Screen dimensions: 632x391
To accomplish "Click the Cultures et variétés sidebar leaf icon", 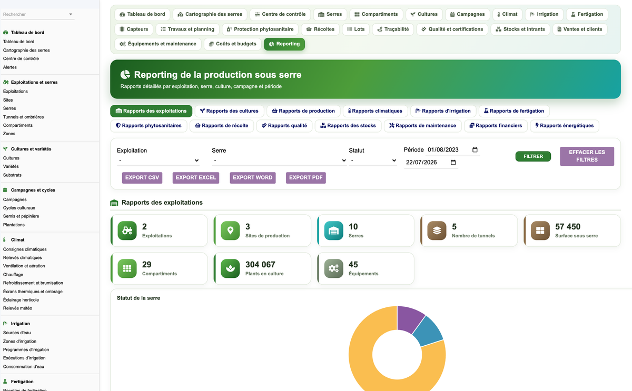I will point(6,149).
